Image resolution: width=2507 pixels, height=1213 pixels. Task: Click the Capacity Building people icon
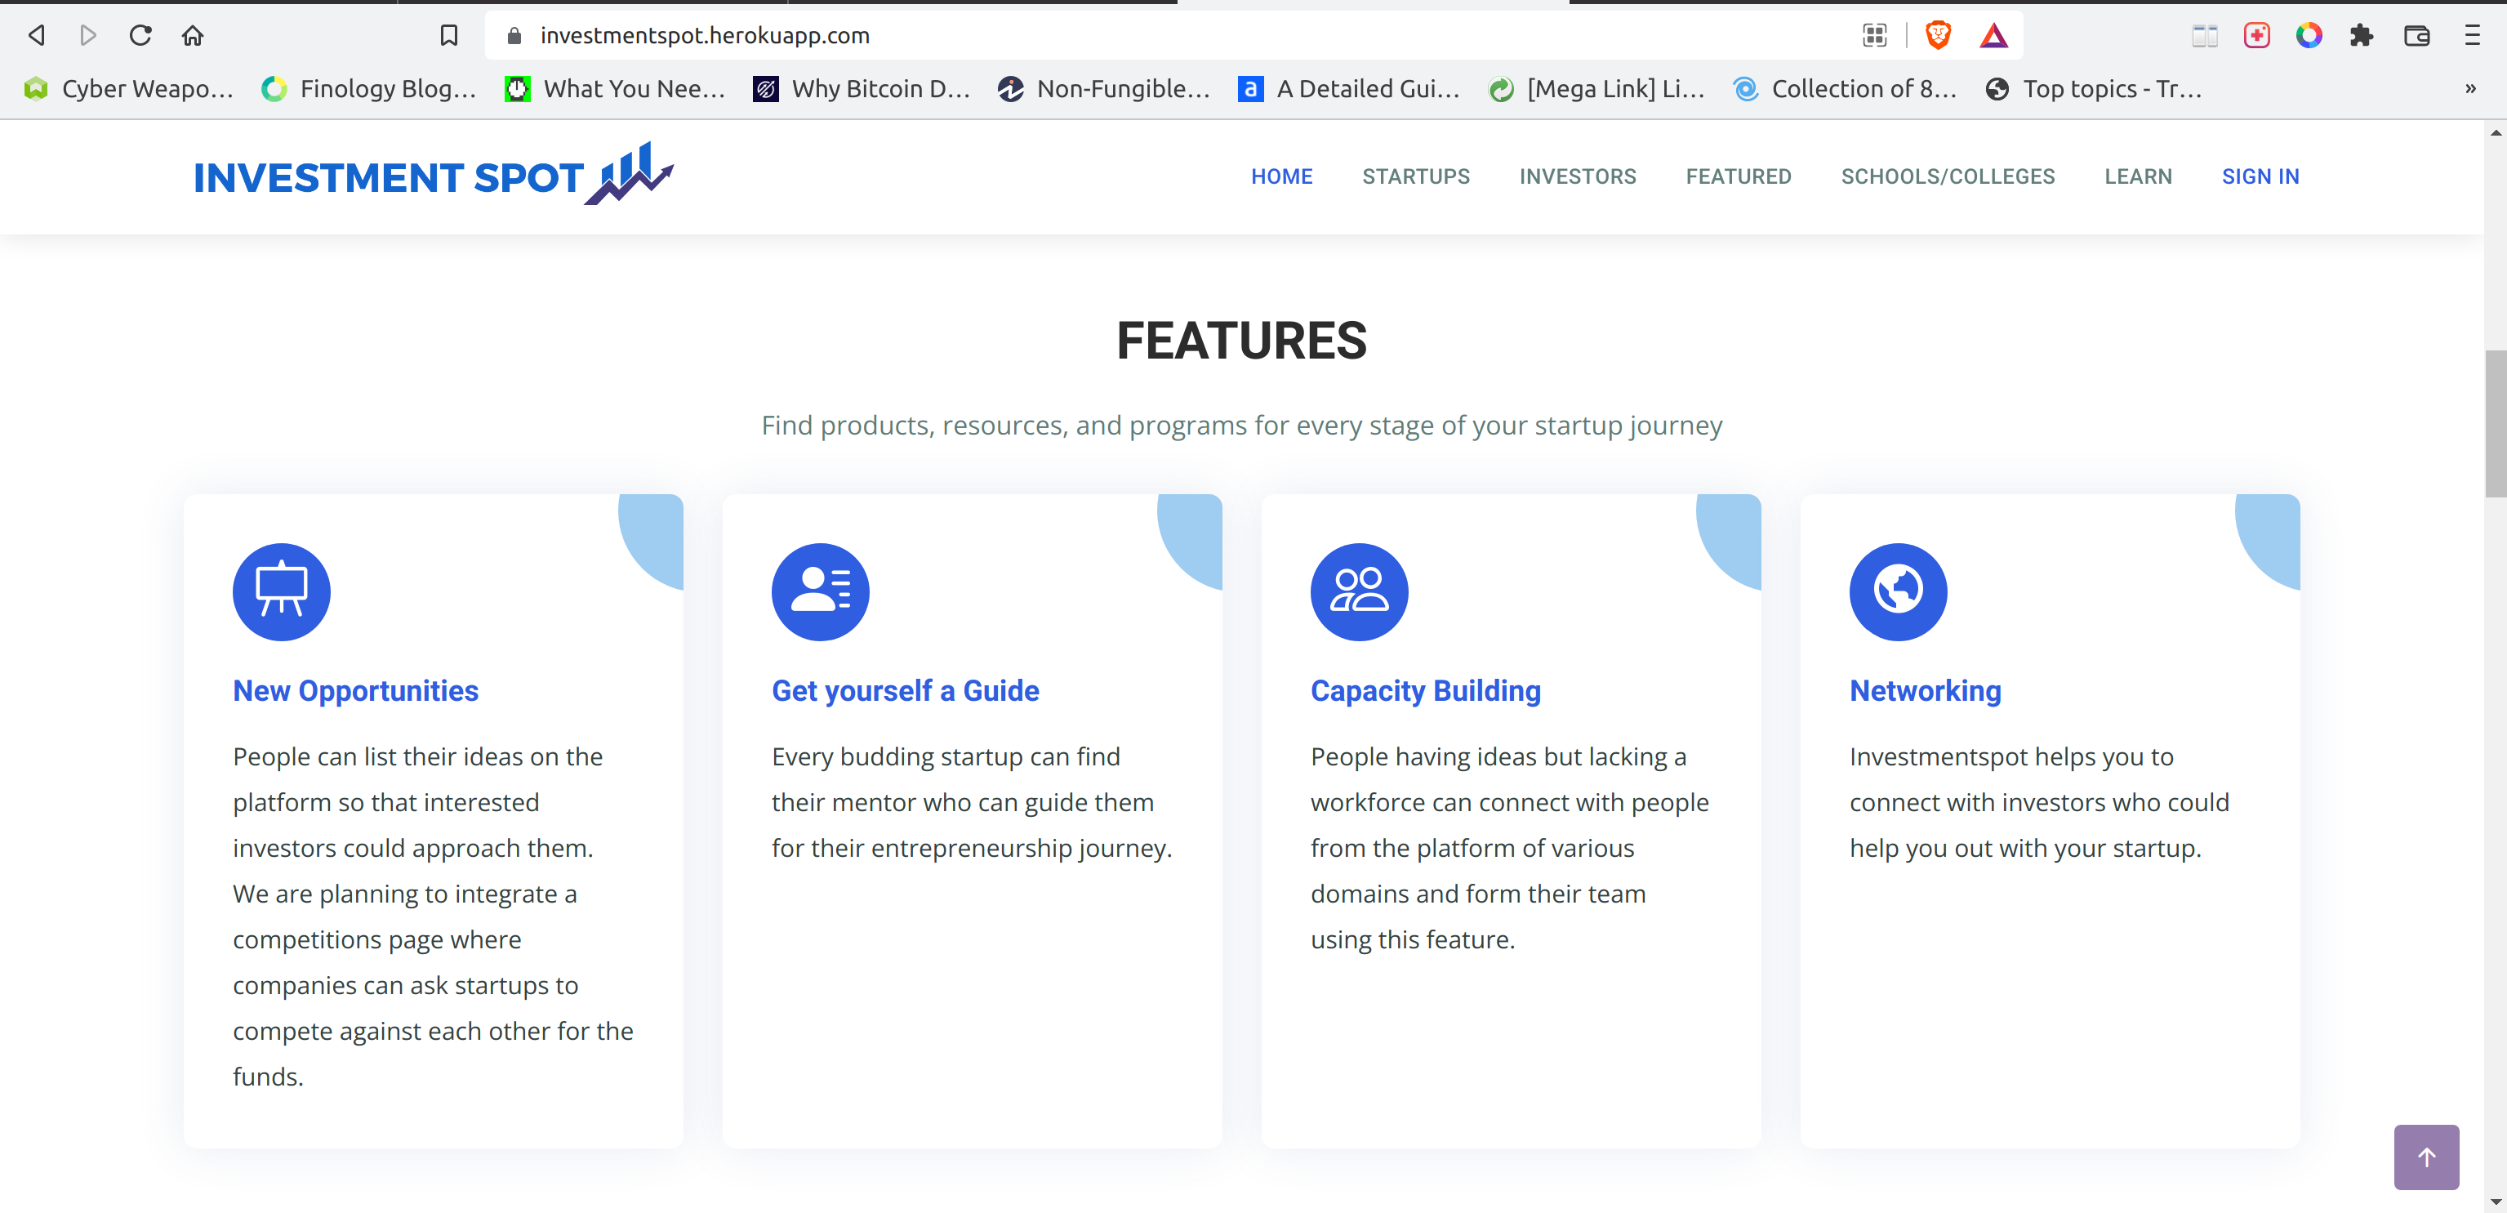tap(1359, 591)
